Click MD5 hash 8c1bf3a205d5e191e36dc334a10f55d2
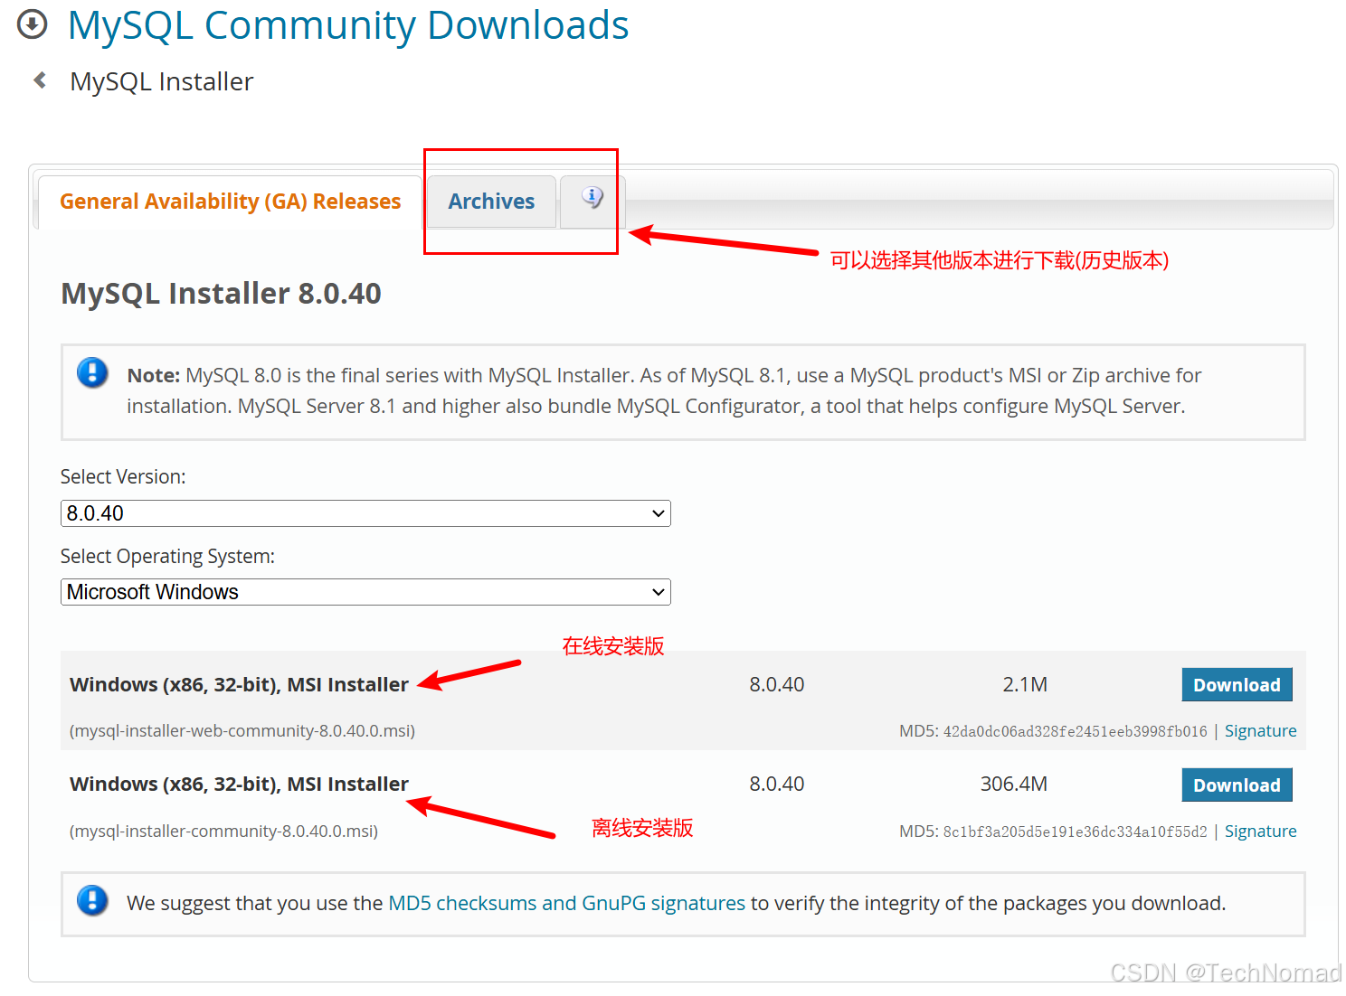The image size is (1346, 996). point(1076,832)
